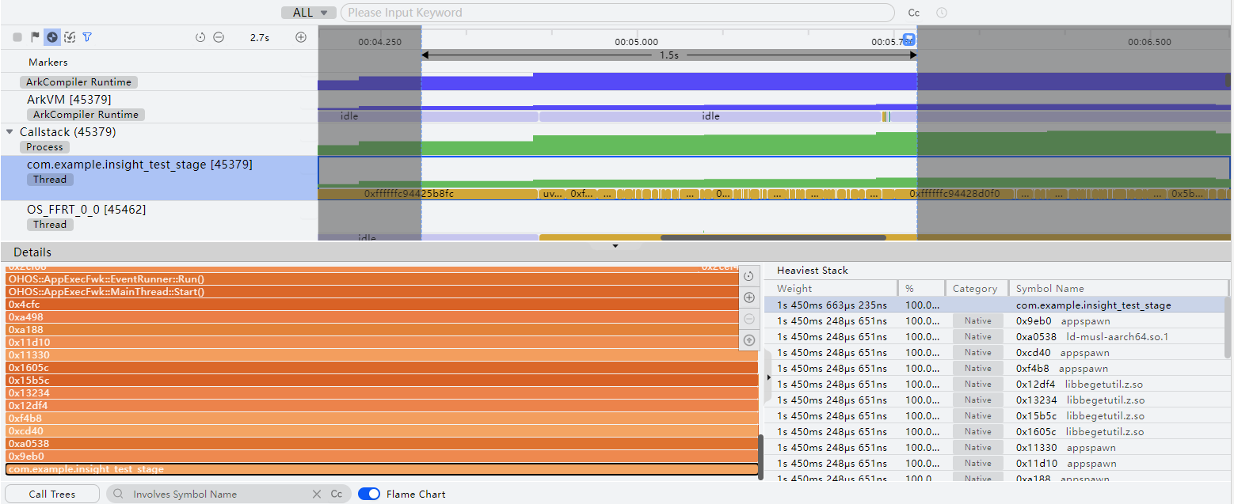Viewport: 1234px width, 504px height.
Task: Toggle Cc case option in symbol filter
Action: point(337,494)
